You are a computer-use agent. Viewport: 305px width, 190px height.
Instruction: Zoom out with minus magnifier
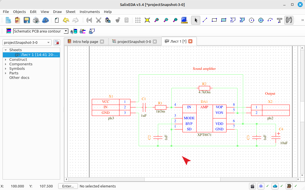166,20
